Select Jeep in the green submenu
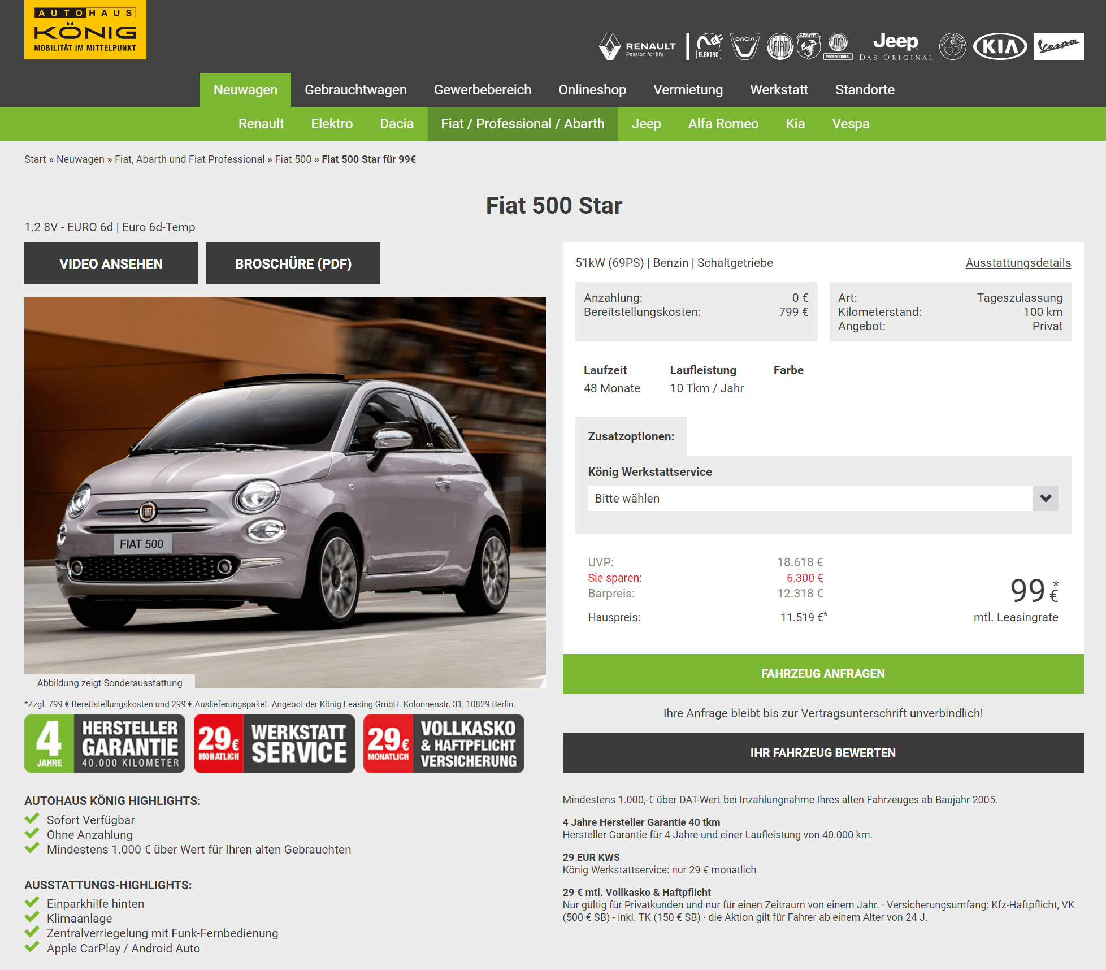Image resolution: width=1106 pixels, height=970 pixels. tap(646, 124)
